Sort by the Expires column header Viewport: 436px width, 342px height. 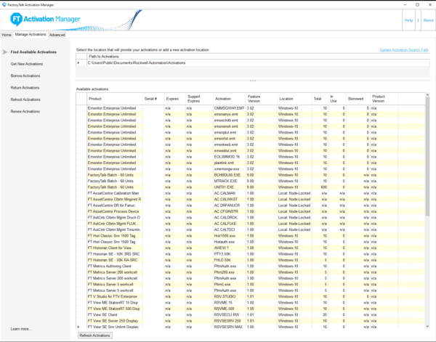tap(174, 99)
